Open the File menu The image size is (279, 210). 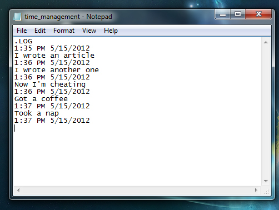click(x=22, y=31)
